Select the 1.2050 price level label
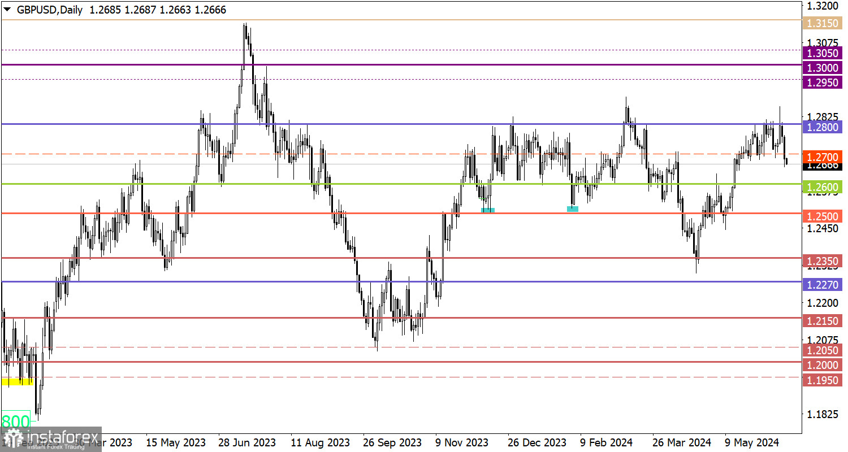 tap(823, 350)
